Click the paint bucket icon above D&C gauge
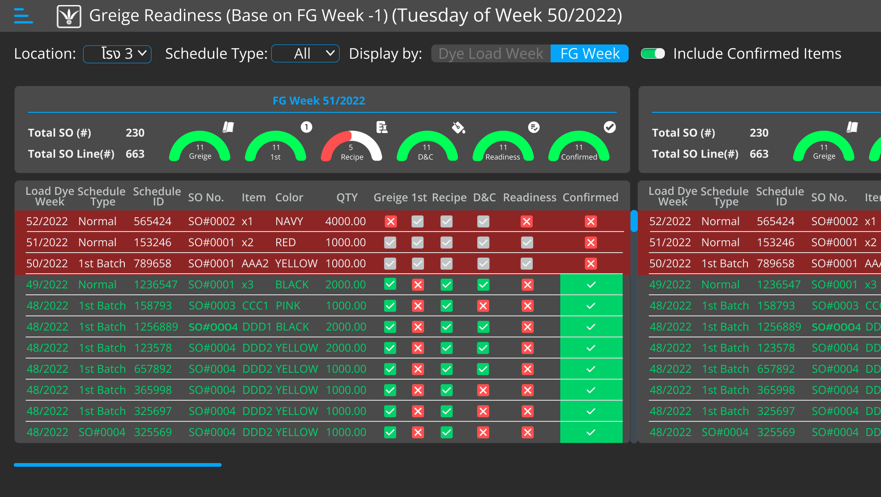Viewport: 881px width, 497px height. pyautogui.click(x=458, y=127)
